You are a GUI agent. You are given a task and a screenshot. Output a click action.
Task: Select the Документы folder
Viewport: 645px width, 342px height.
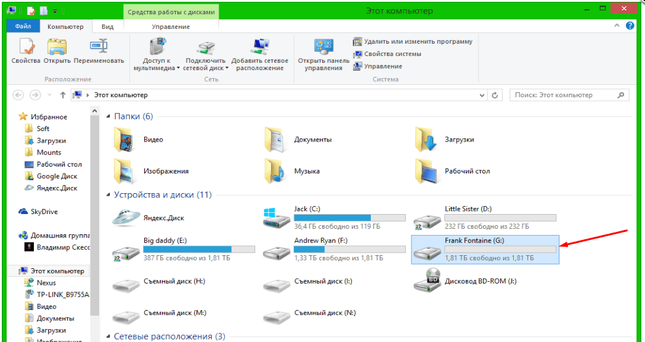298,140
